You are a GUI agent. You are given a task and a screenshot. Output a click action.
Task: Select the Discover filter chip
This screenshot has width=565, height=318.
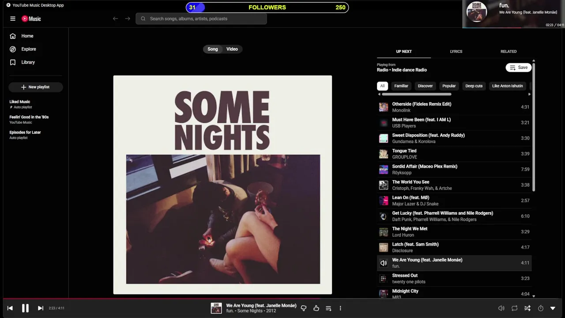point(426,86)
